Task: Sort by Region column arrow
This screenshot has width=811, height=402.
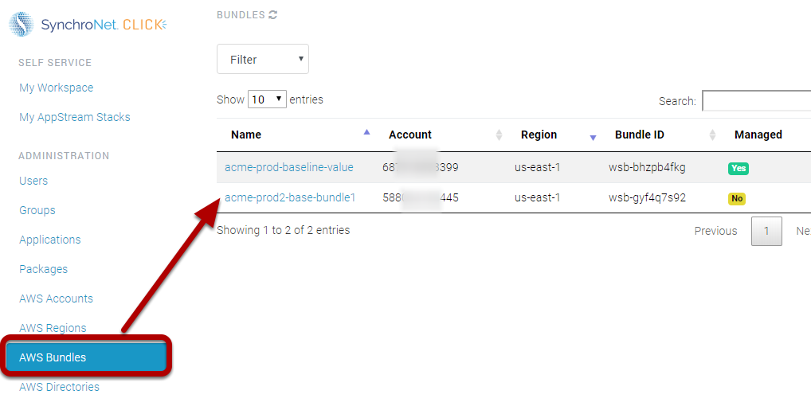Action: pyautogui.click(x=594, y=138)
